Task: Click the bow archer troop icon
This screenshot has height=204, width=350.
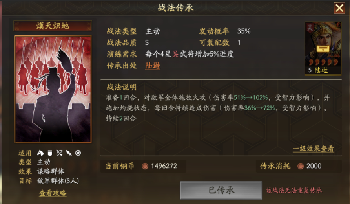Action: click(x=59, y=153)
